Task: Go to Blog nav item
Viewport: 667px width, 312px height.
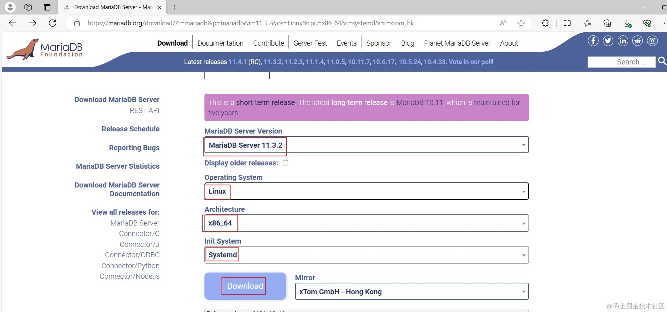Action: (407, 43)
